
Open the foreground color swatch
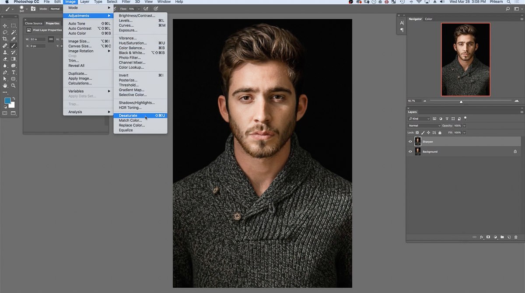click(7, 101)
